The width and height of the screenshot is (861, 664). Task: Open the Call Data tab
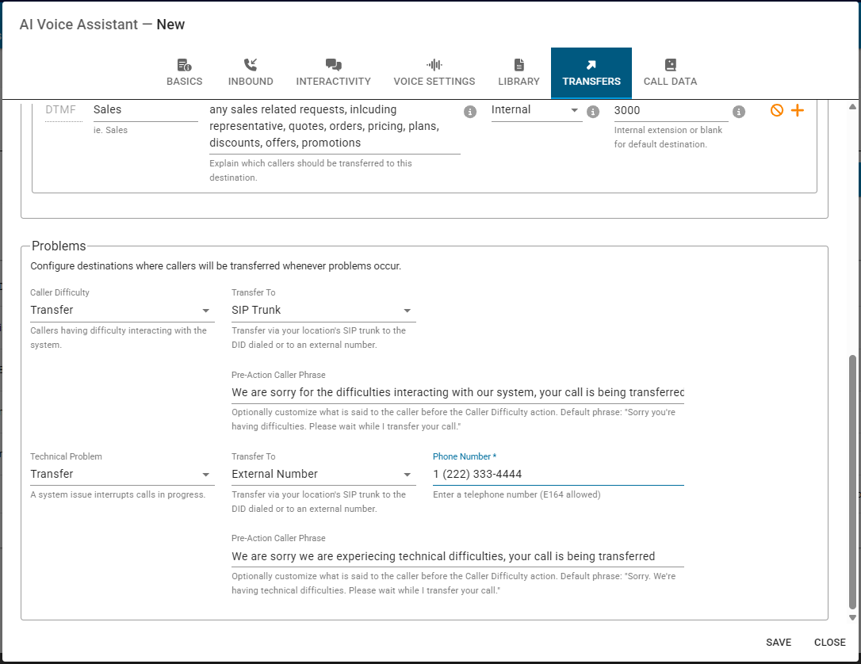point(670,73)
